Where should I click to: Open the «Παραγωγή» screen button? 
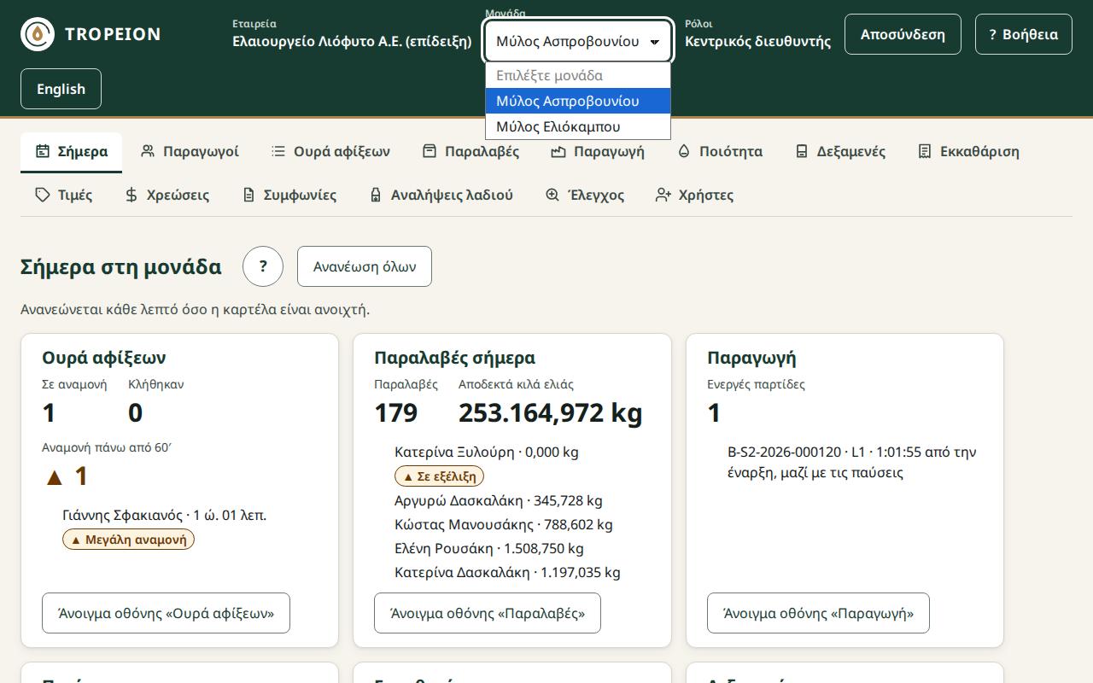pos(818,613)
